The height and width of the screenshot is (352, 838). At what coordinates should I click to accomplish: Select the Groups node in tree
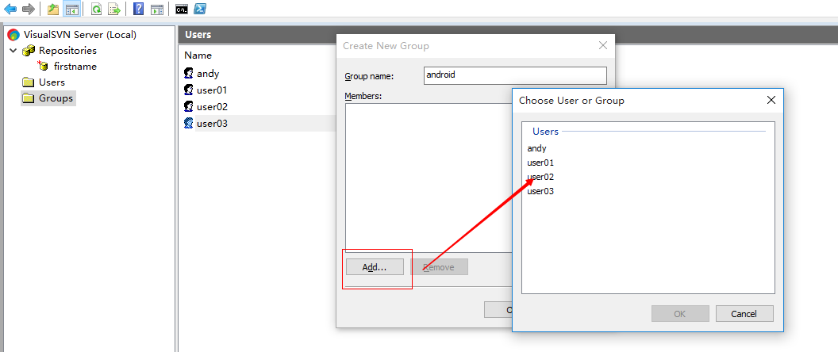click(x=56, y=98)
